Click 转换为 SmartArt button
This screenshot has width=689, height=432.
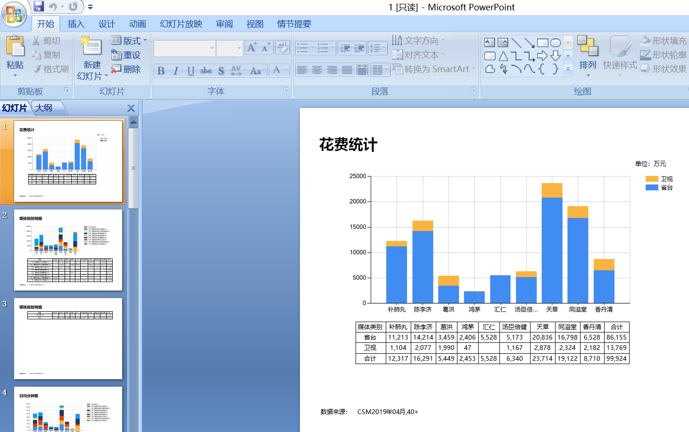click(433, 69)
